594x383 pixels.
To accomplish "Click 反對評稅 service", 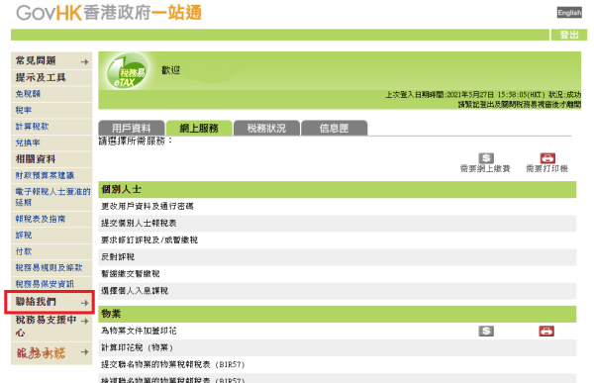I will (118, 257).
